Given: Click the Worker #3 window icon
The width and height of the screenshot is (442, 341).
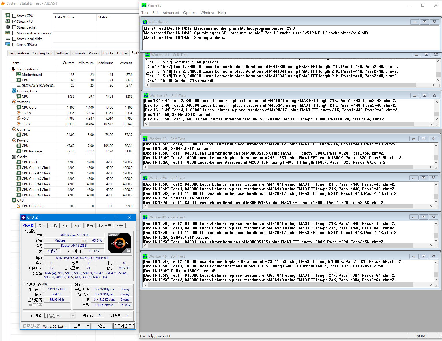Looking at the screenshot, I should point(145,139).
